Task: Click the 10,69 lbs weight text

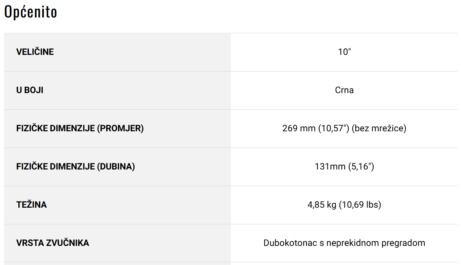Action: 360,205
